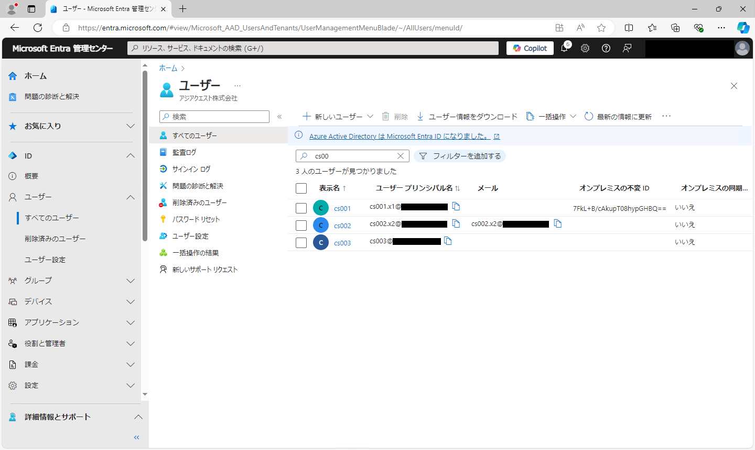Go back in the browser

pyautogui.click(x=15, y=28)
